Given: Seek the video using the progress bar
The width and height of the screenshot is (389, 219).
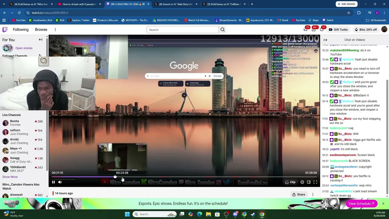Looking at the screenshot, I should (x=184, y=177).
